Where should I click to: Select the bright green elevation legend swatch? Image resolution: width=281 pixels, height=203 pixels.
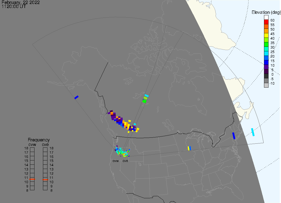coord(266,44)
